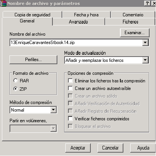Click the archive name text field
The width and height of the screenshot is (156, 156).
pos(76,43)
